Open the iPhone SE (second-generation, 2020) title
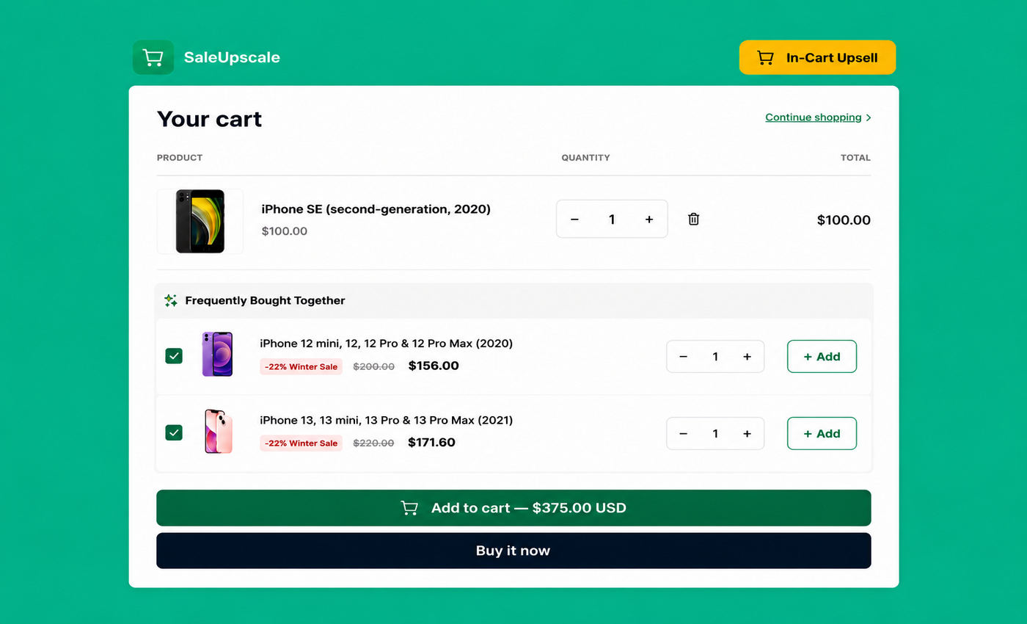Image resolution: width=1027 pixels, height=624 pixels. (x=376, y=209)
